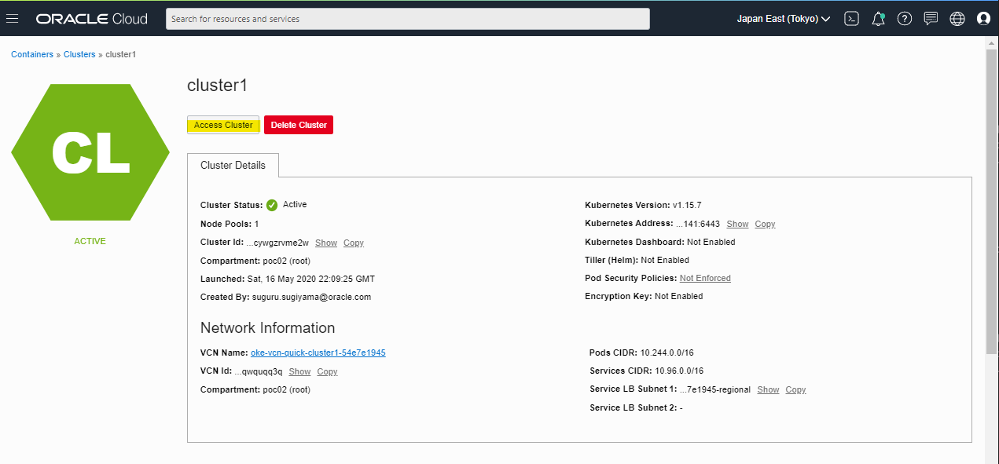Open the hamburger navigation menu

(x=12, y=19)
